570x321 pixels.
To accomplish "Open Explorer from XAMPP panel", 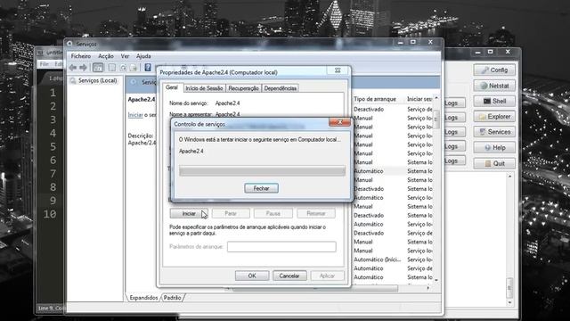I will click(494, 117).
